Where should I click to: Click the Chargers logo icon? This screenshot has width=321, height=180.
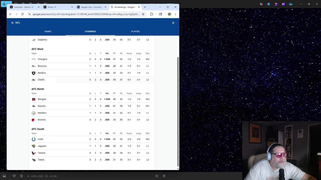[34, 59]
